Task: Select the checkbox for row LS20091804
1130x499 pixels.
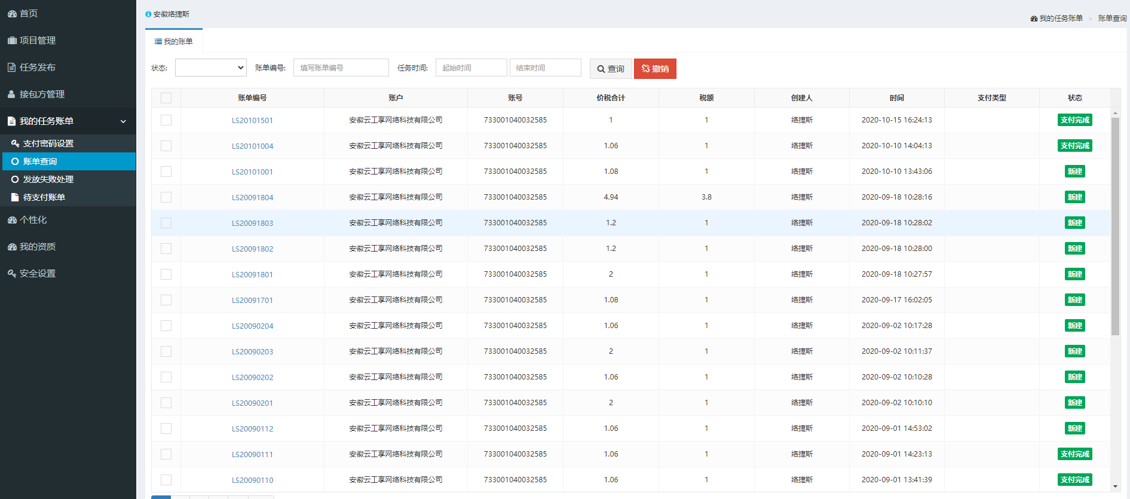Action: (x=166, y=197)
